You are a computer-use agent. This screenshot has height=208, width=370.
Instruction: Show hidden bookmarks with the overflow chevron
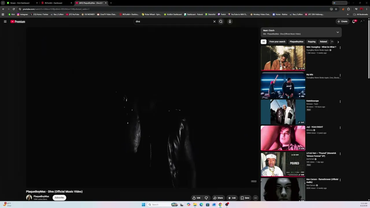(348, 14)
